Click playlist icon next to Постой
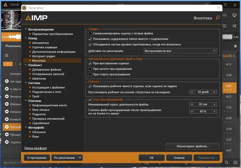The height and width of the screenshot is (168, 241). tap(7, 127)
